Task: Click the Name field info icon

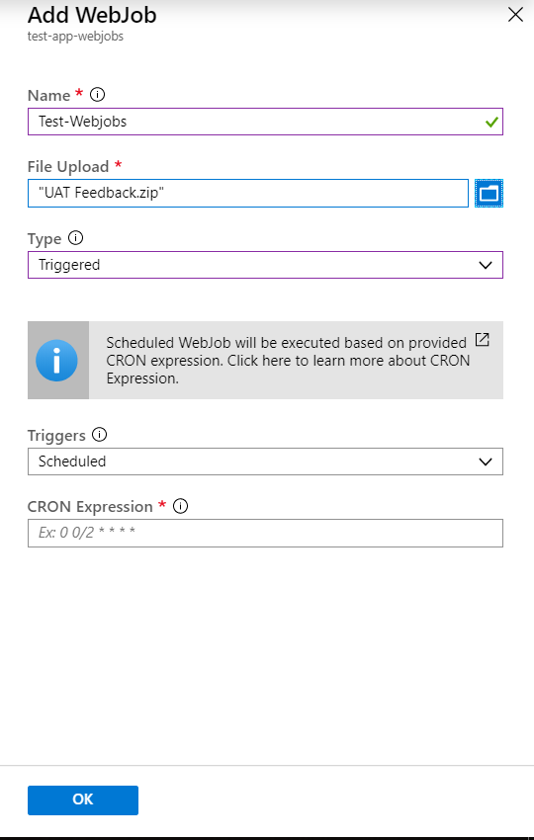Action: coord(97,95)
